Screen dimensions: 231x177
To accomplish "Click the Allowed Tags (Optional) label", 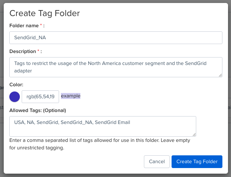I will point(38,111).
